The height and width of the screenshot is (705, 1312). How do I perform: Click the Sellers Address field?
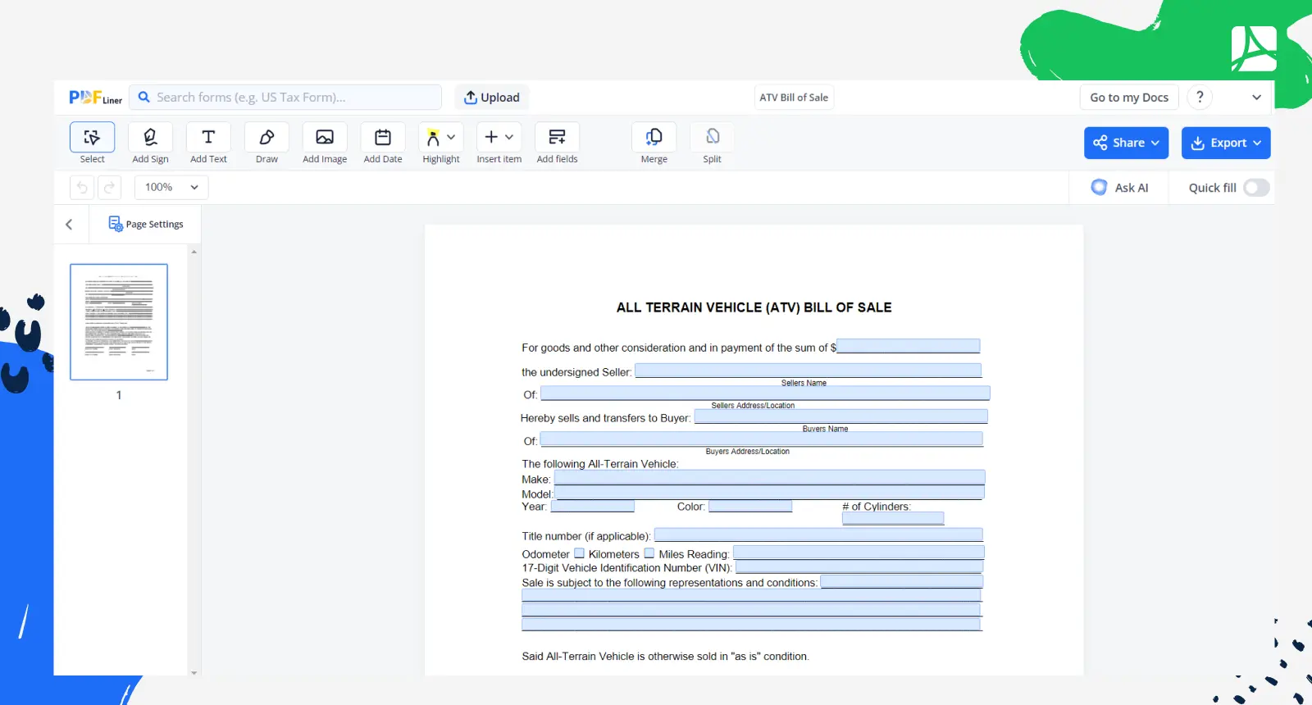click(x=765, y=393)
